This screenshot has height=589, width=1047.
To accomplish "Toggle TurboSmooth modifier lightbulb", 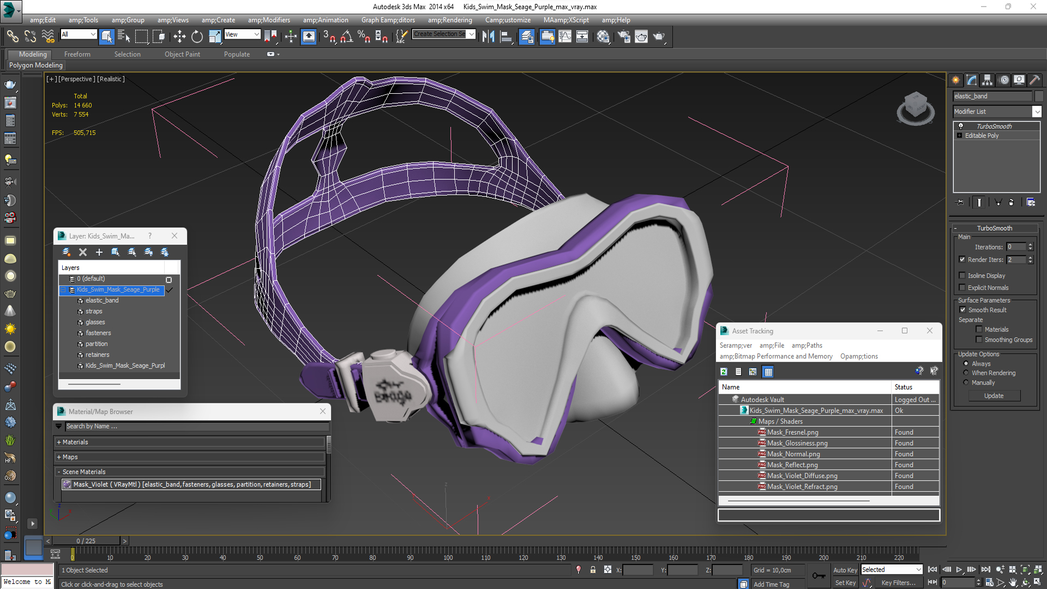I will pos(961,126).
